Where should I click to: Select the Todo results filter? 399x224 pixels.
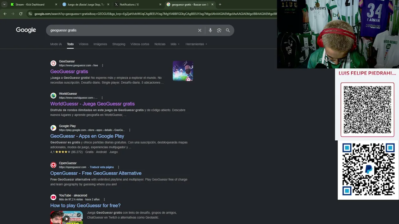point(70,44)
